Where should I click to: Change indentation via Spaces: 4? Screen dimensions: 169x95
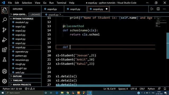pos(123,89)
